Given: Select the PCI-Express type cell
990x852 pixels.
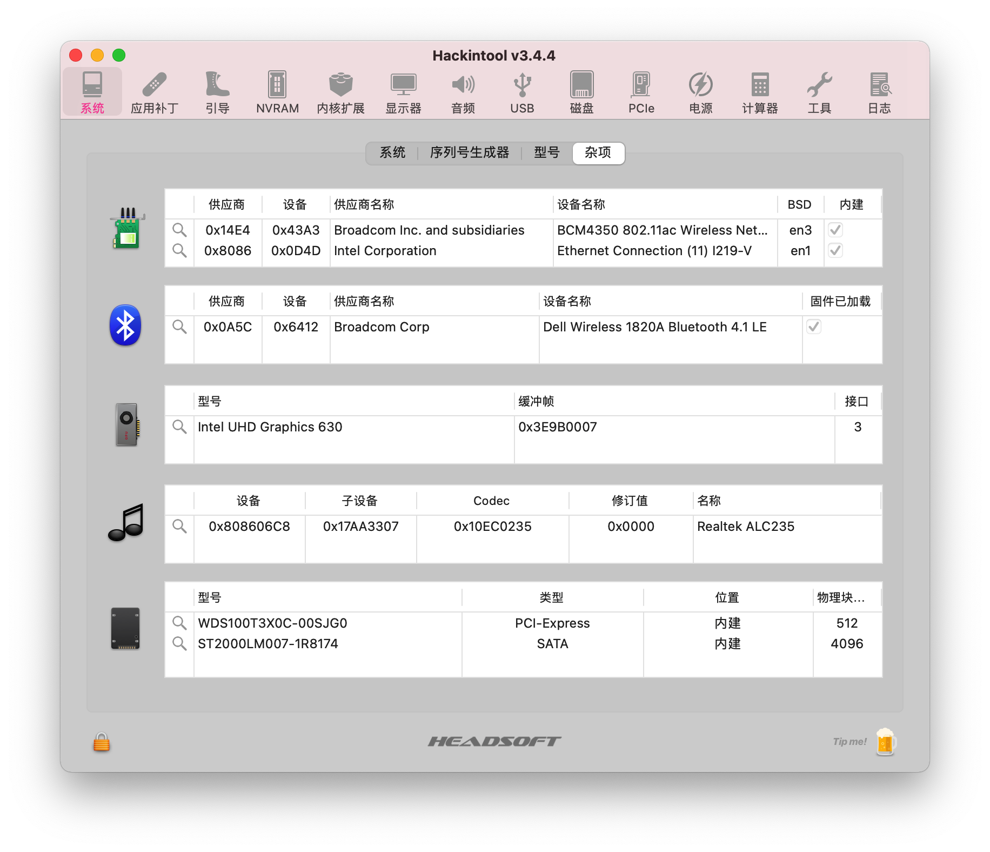Looking at the screenshot, I should click(x=552, y=623).
